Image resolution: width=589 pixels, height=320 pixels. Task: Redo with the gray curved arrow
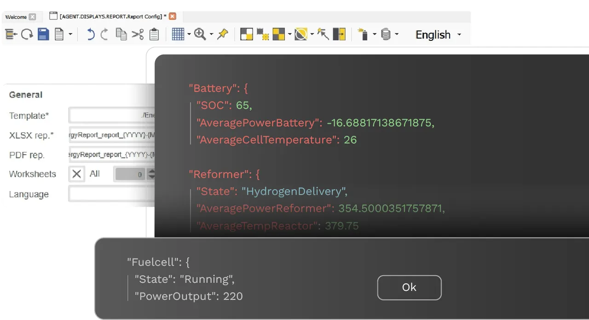tap(105, 34)
